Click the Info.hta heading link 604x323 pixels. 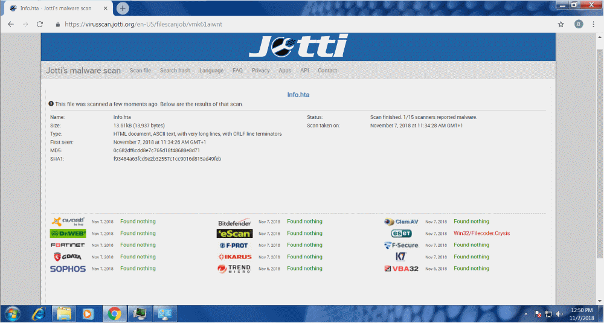tap(298, 95)
